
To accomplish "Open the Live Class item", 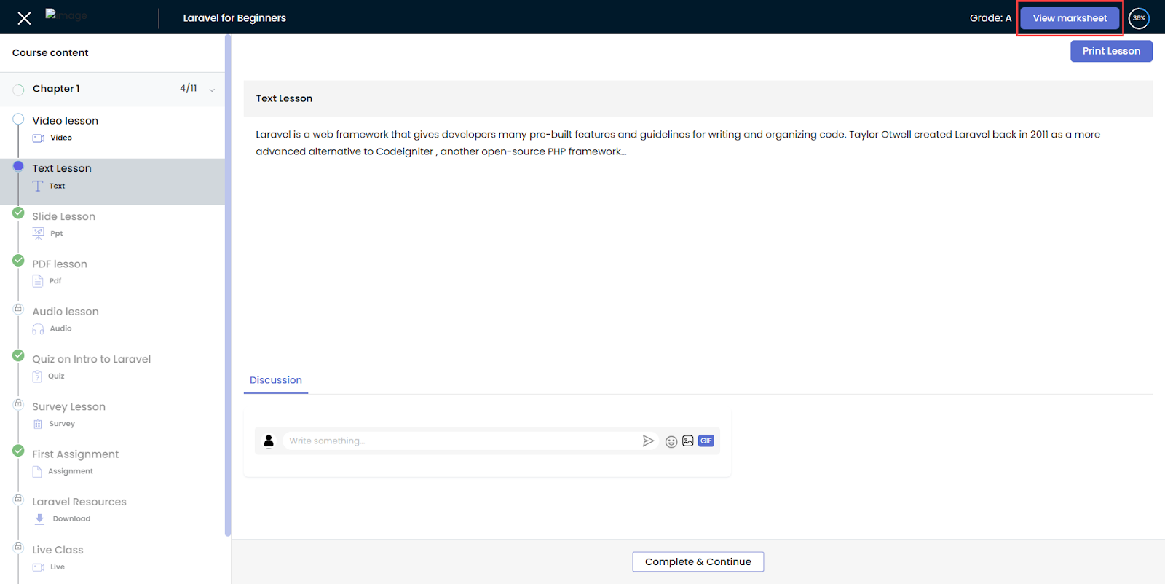I will coord(58,550).
